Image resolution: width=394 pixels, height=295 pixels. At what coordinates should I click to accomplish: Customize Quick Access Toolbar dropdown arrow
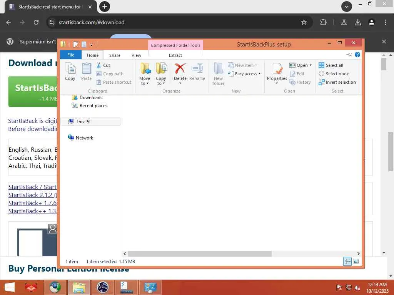(91, 45)
